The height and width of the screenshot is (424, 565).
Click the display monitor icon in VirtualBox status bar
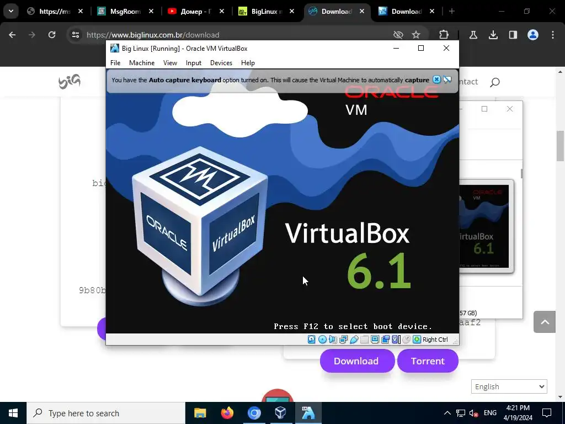375,340
